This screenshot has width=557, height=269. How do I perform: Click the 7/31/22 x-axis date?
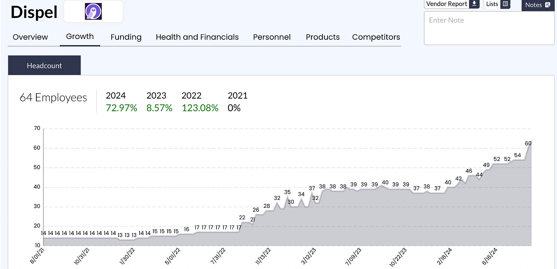click(x=218, y=256)
